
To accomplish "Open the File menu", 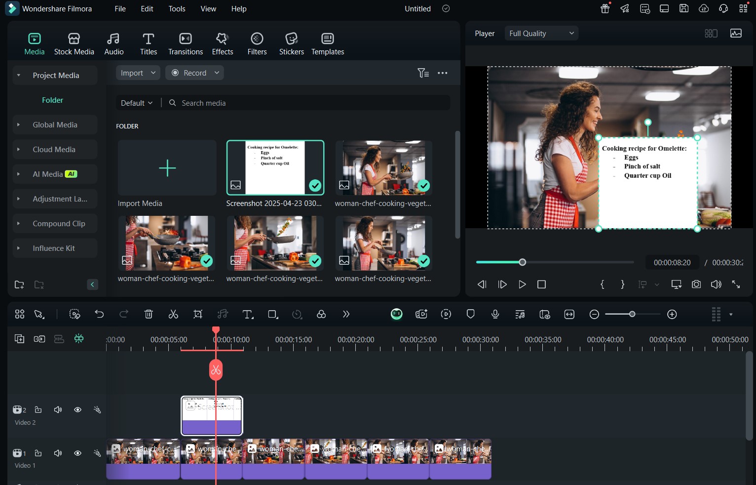I will pos(120,9).
